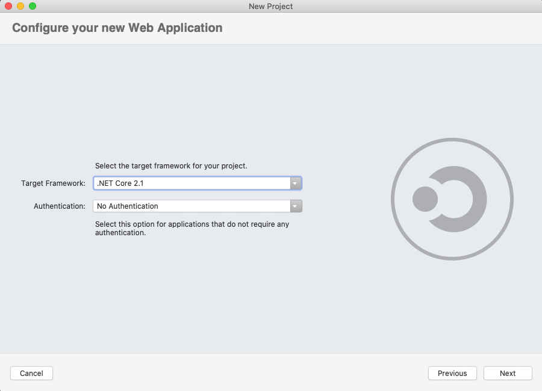The height and width of the screenshot is (391, 542).
Task: Select the ".NET Core 2.1" field text
Action: [120, 183]
